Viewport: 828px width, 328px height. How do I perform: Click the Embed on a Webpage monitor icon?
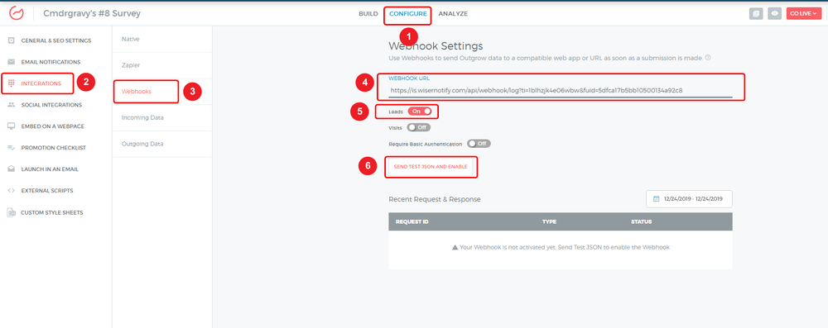(x=11, y=126)
